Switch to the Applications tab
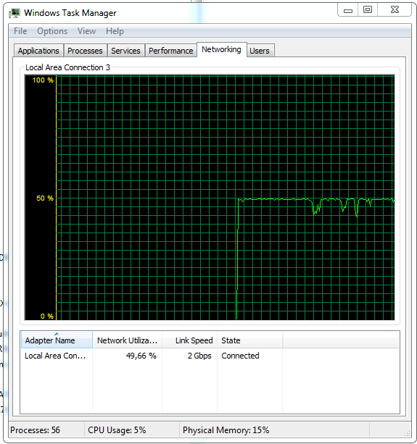The height and width of the screenshot is (444, 417). 38,51
